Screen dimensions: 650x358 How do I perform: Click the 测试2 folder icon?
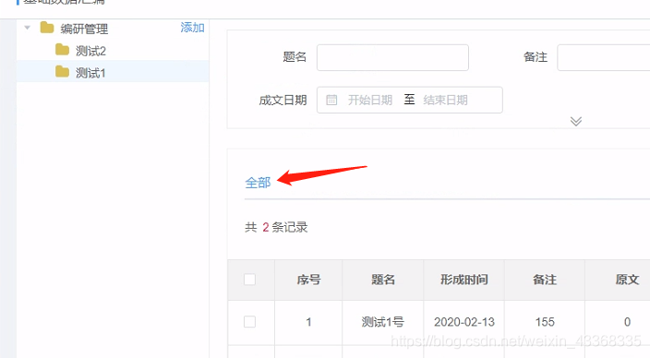[62, 50]
